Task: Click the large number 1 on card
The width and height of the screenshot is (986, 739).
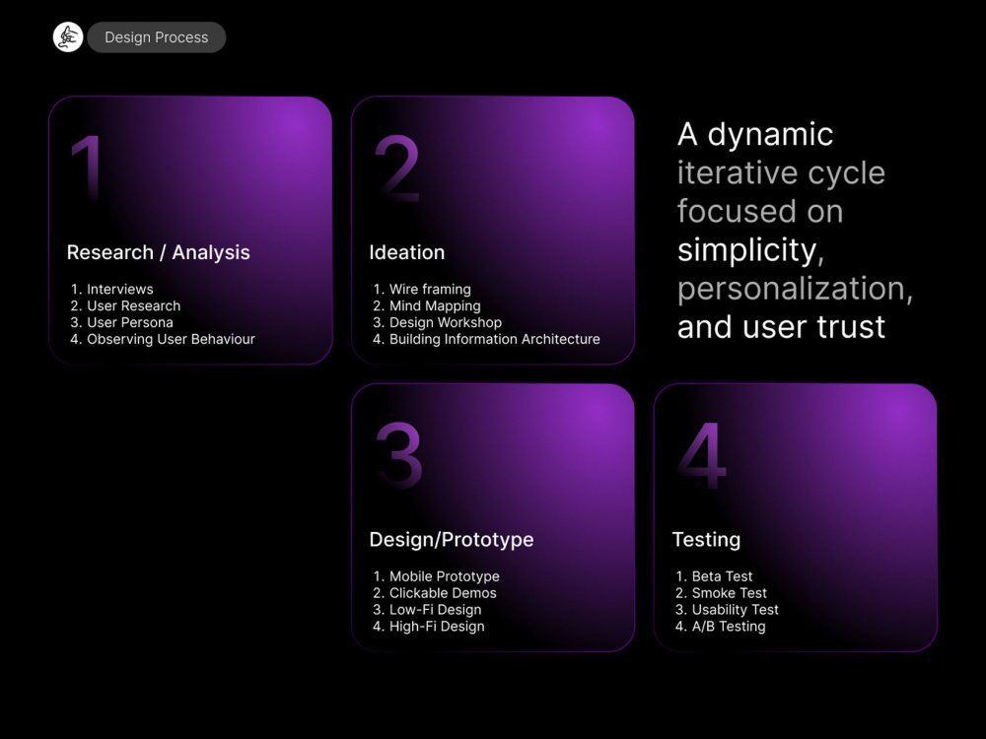Action: click(x=87, y=168)
